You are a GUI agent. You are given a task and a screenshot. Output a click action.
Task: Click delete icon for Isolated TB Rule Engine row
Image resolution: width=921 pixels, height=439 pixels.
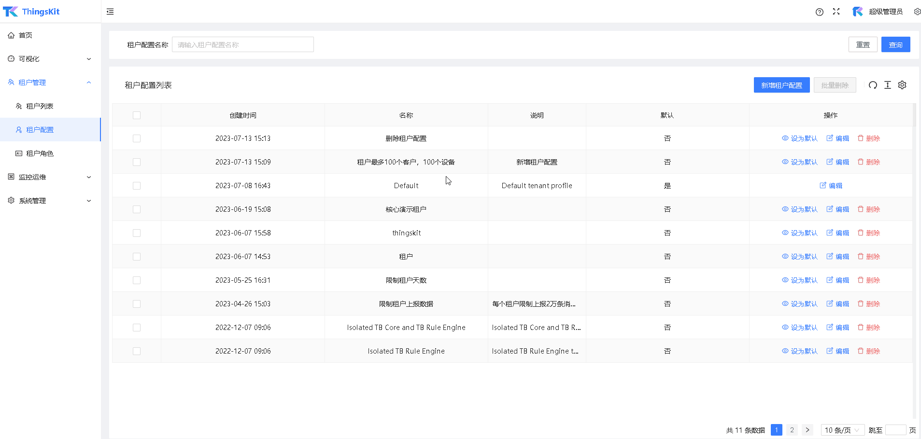[861, 351]
